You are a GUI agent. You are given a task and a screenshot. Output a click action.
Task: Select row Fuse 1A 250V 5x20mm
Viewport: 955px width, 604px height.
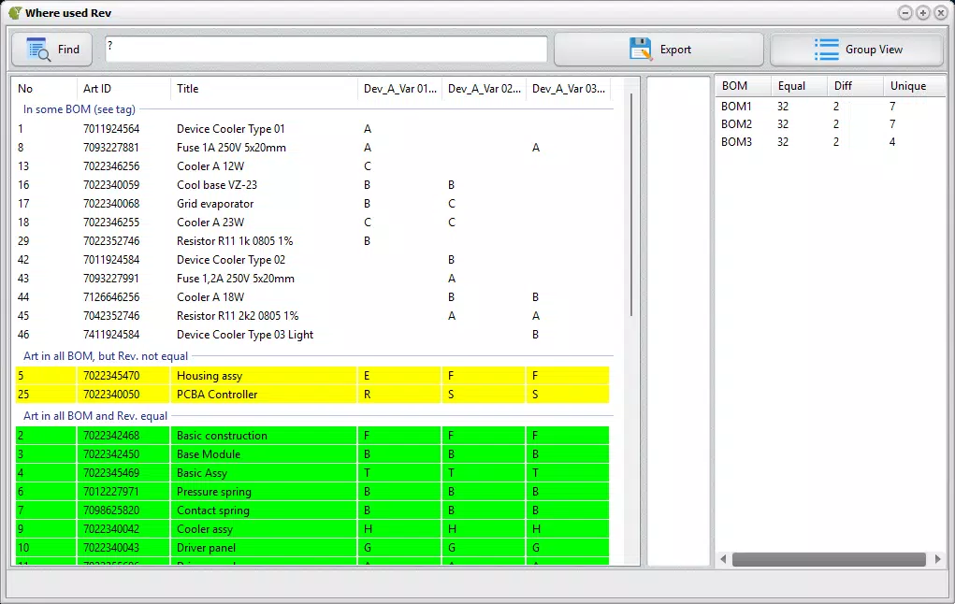click(x=312, y=148)
